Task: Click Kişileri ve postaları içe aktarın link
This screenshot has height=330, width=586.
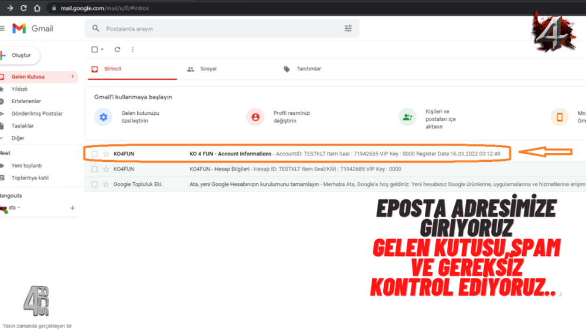Action: pyautogui.click(x=441, y=119)
